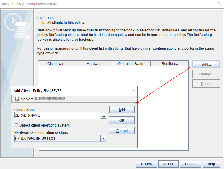Image resolution: width=224 pixels, height=169 pixels.
Task: Click the browse ellipsis button beside client name
Action: coord(103,115)
